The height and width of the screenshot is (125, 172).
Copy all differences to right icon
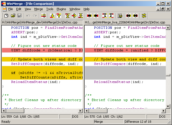[128, 16]
